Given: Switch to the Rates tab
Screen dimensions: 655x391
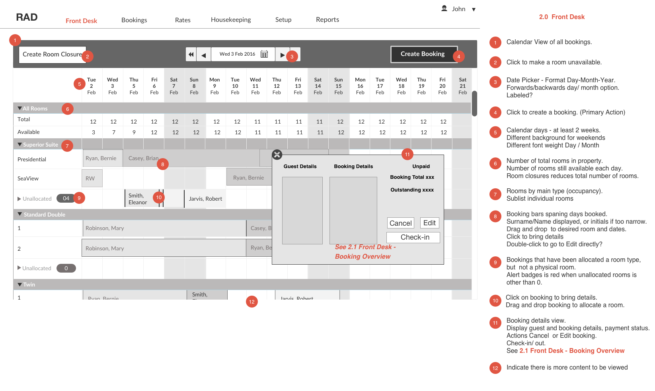Looking at the screenshot, I should (x=183, y=20).
